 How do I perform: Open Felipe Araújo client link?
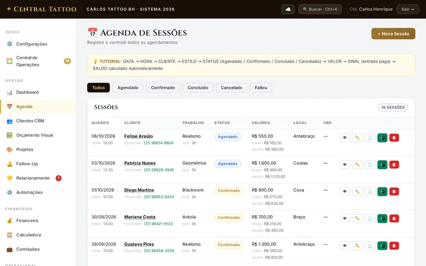138,136
